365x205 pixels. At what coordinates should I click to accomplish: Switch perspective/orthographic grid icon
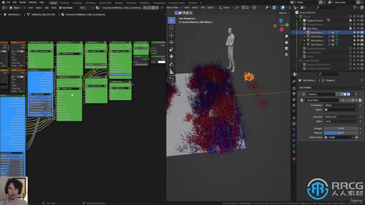point(286,54)
